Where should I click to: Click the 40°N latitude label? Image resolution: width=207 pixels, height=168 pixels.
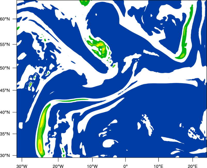[5, 112]
